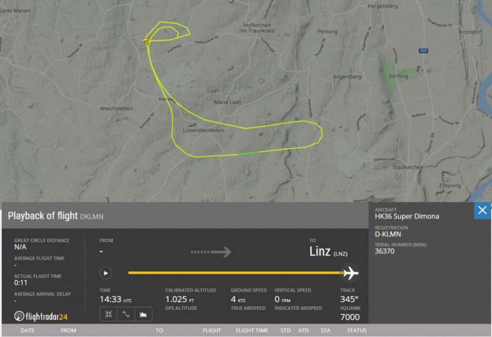Close the flight playback panel

click(482, 210)
